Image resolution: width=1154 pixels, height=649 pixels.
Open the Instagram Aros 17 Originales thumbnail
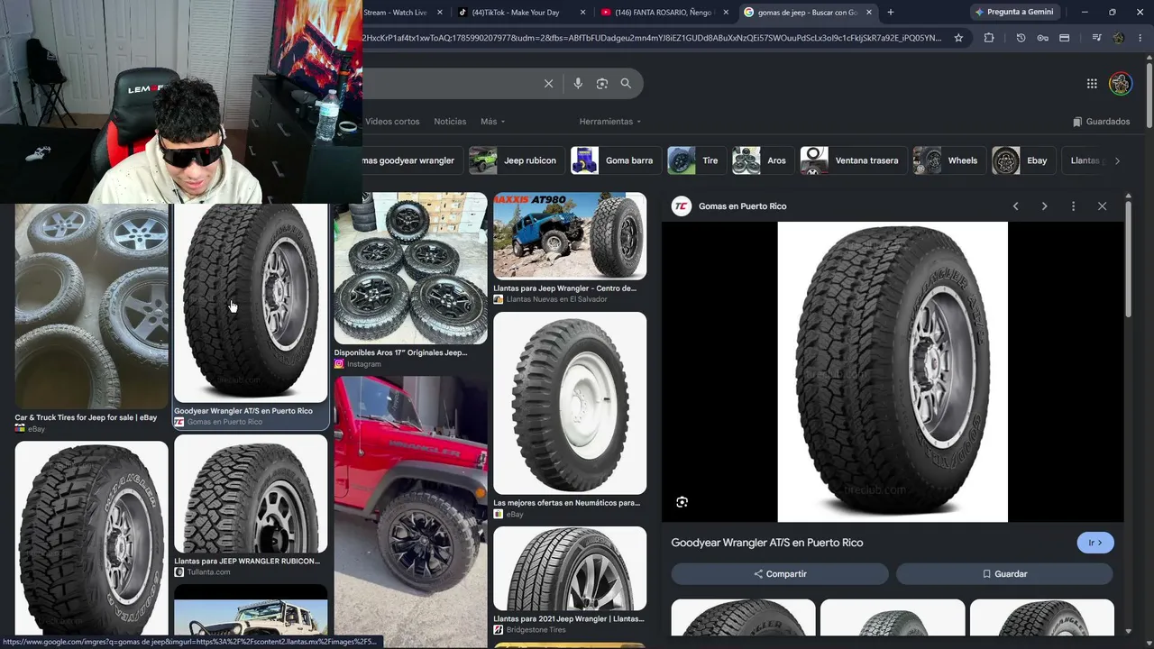coord(411,269)
